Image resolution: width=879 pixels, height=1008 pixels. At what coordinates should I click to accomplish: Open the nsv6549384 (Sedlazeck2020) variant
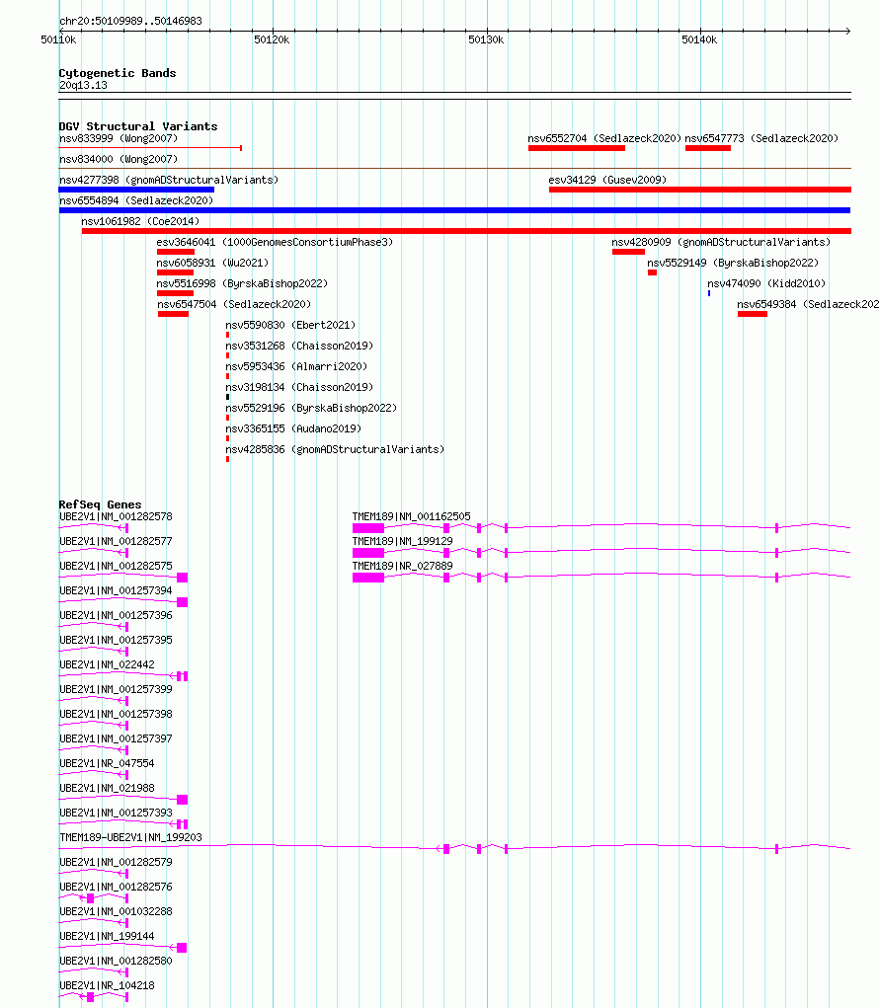808,304
